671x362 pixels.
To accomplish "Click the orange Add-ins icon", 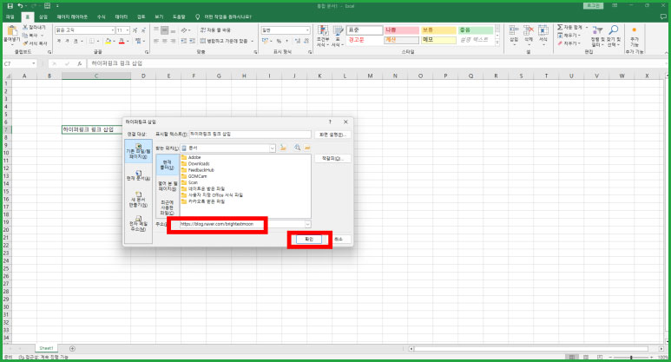I will coord(635,30).
